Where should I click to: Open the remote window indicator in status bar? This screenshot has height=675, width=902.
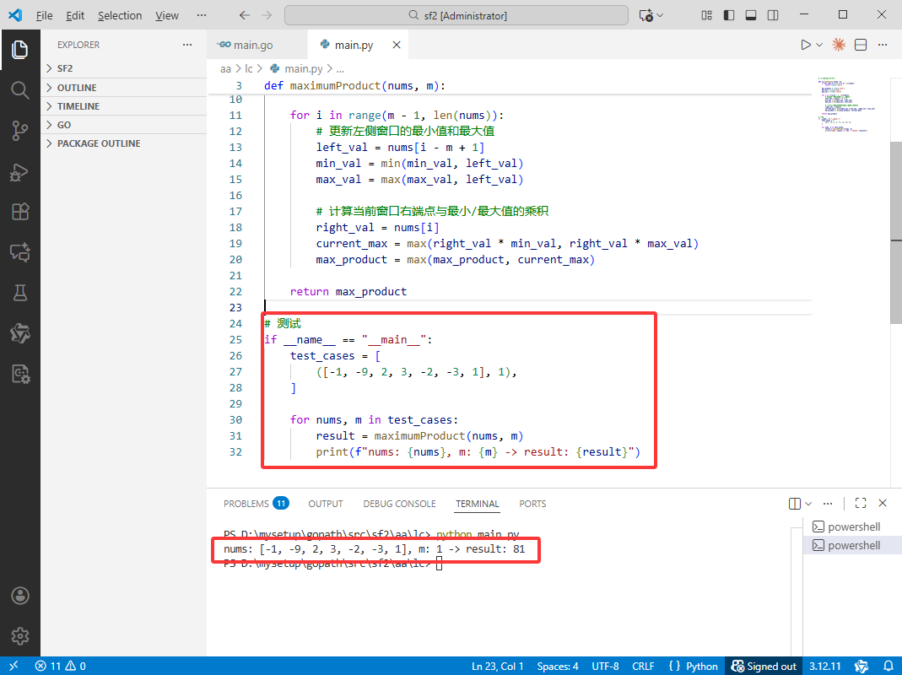[14, 666]
